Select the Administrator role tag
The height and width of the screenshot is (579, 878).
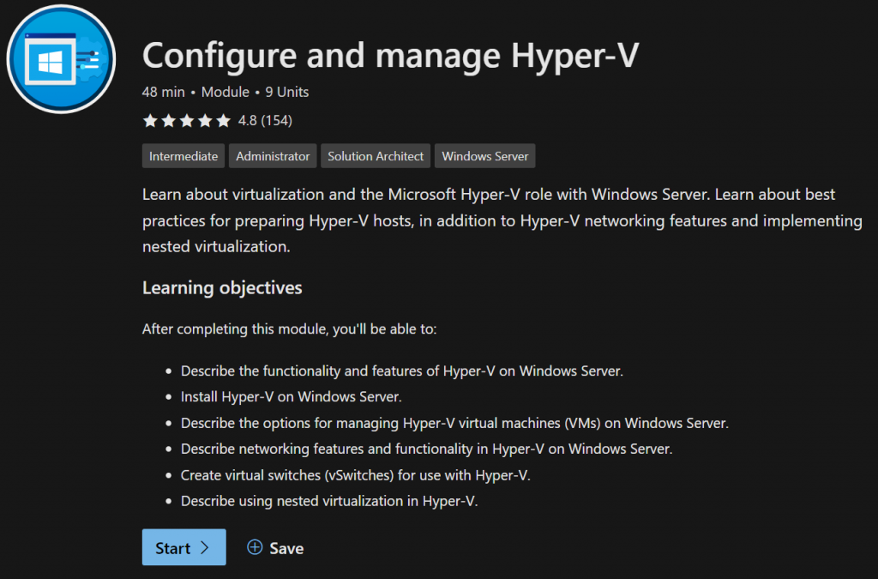[273, 156]
